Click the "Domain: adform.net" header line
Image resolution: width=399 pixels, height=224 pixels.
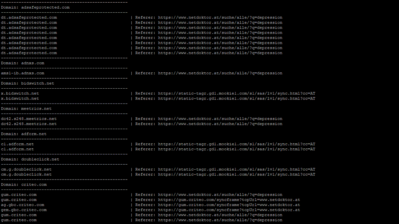click(24, 134)
